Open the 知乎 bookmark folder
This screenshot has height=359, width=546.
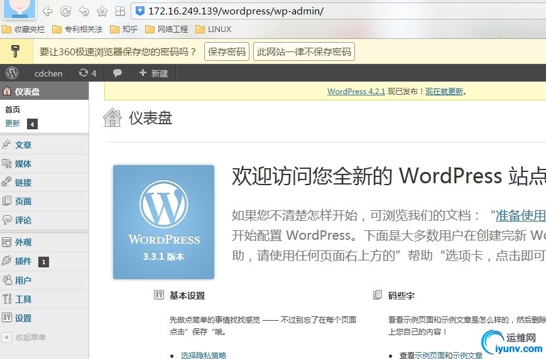[124, 29]
